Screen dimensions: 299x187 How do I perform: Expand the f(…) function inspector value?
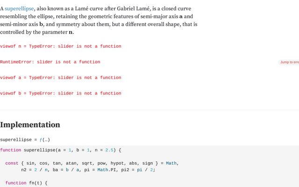[45, 140]
